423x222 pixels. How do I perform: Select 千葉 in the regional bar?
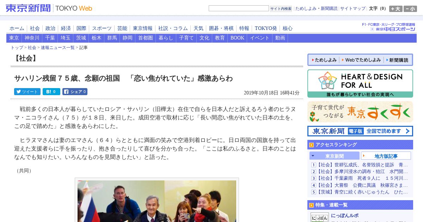point(50,38)
